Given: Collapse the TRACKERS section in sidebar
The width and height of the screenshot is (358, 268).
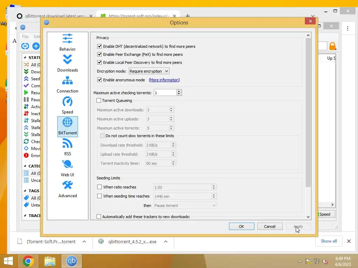Looking at the screenshot, I should pos(25,215).
